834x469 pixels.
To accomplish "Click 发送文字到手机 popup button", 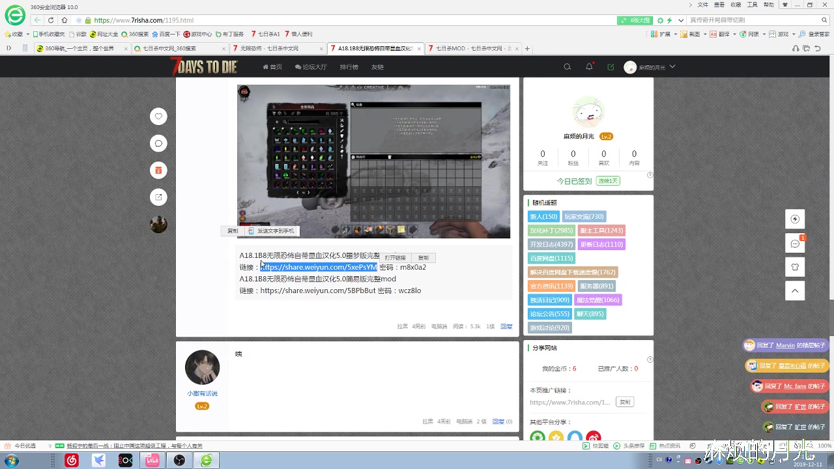I will point(272,231).
